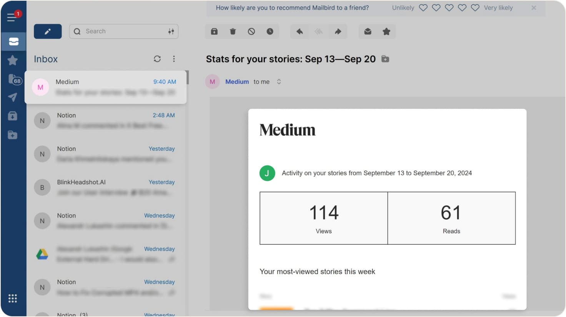The width and height of the screenshot is (566, 317).
Task: Open the search filter options
Action: (x=171, y=31)
